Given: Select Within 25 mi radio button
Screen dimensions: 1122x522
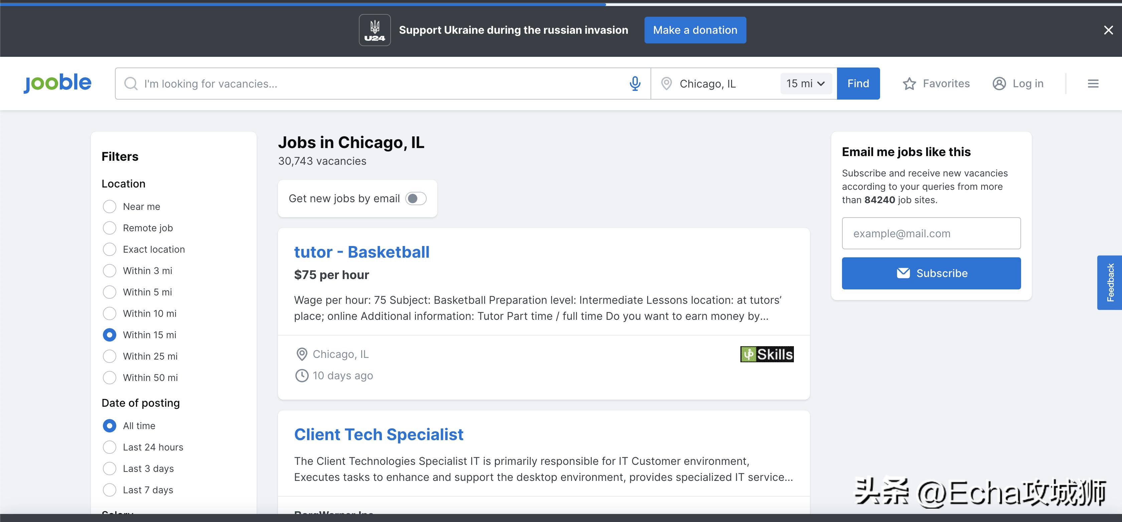Looking at the screenshot, I should [110, 357].
